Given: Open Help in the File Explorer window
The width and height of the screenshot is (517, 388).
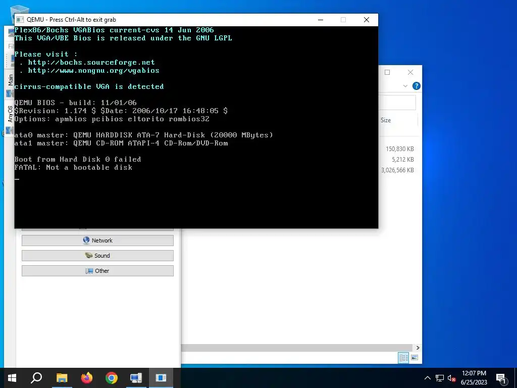Looking at the screenshot, I should click(417, 86).
